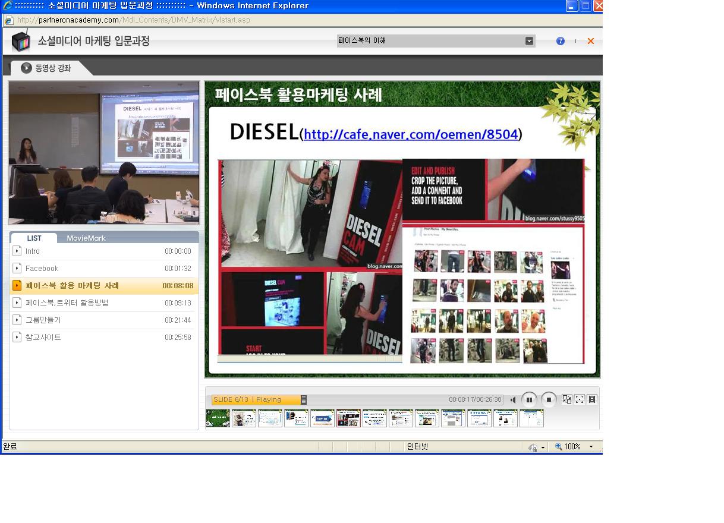The height and width of the screenshot is (523, 724).
Task: Jump to the slide 8 thumbnail
Action: [x=401, y=418]
